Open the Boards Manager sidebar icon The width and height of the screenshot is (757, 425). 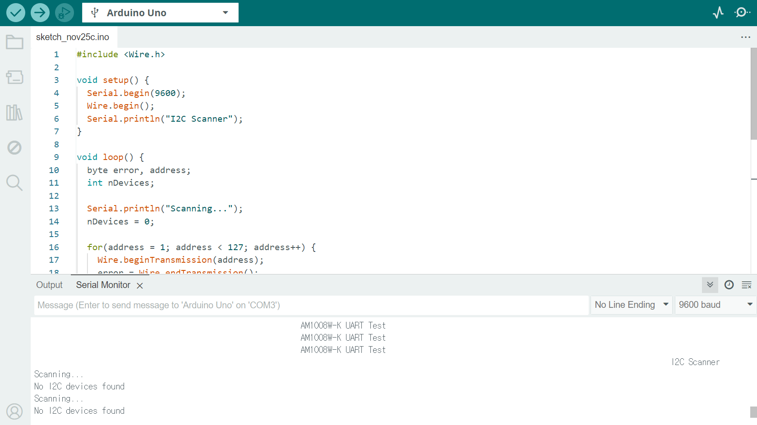coord(14,77)
